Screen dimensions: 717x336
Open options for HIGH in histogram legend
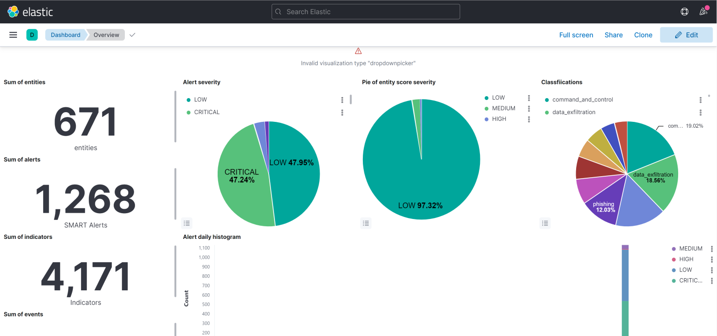(712, 259)
